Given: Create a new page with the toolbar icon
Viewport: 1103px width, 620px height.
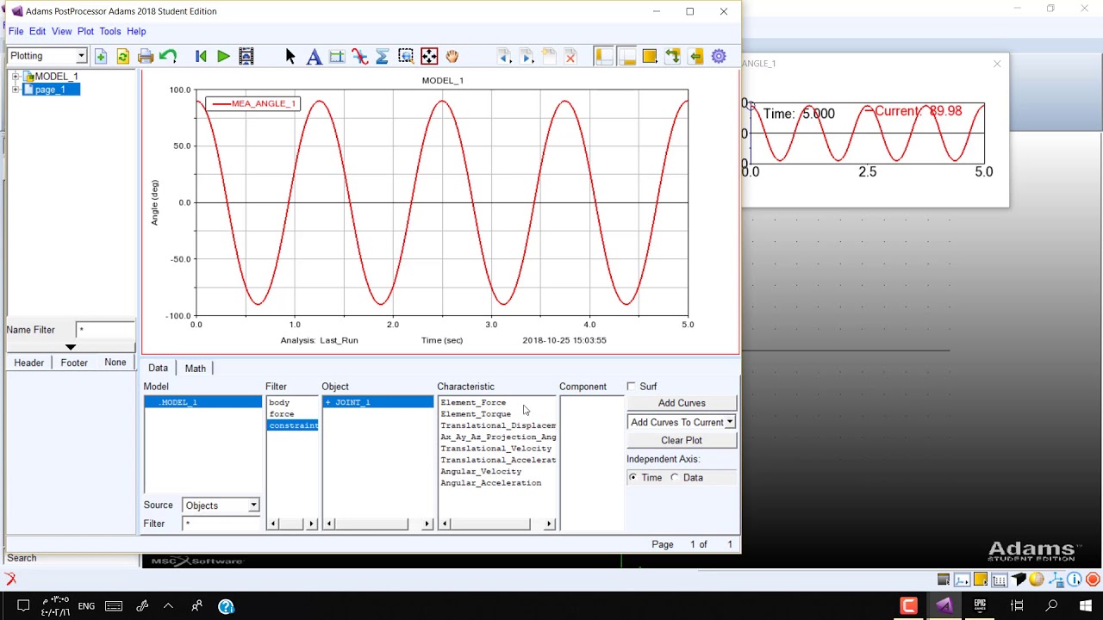Looking at the screenshot, I should click(x=101, y=56).
